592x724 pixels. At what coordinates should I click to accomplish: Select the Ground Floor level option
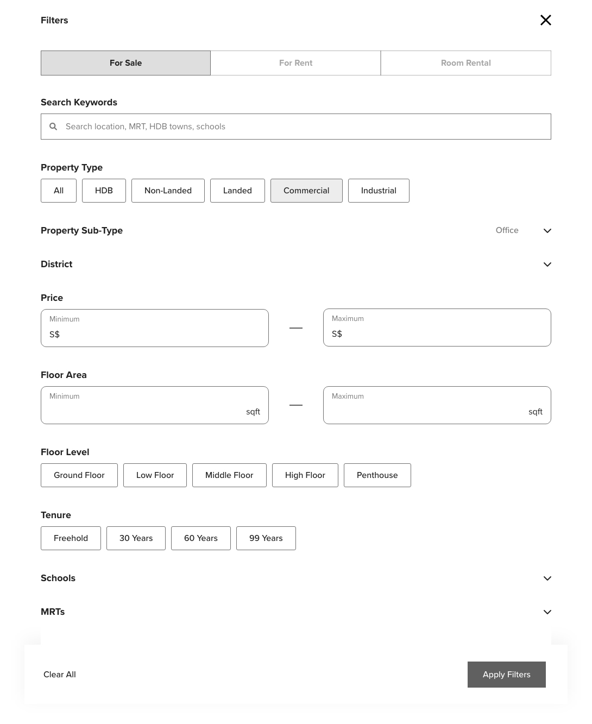(79, 475)
